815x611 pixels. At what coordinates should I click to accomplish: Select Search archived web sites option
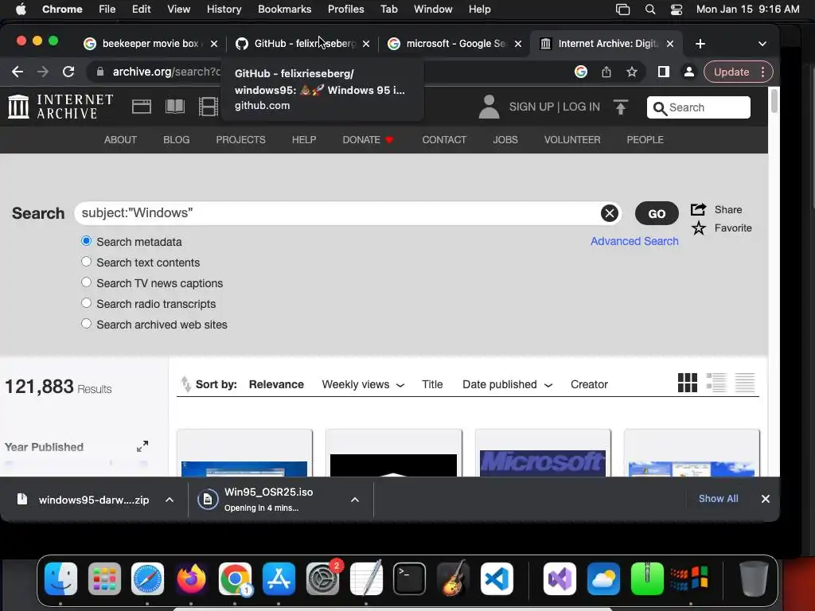(86, 325)
